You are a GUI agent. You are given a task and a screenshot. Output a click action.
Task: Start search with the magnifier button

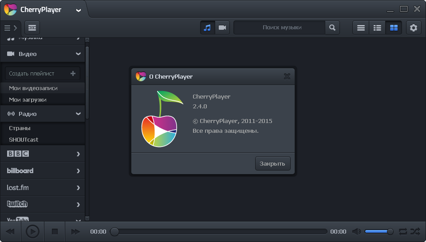[x=332, y=28]
